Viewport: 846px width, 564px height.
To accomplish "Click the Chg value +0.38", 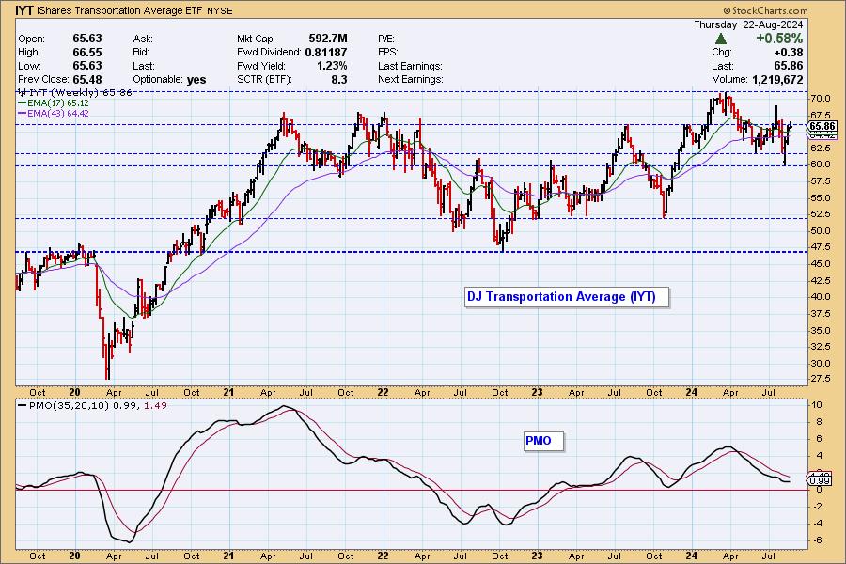I will coord(789,53).
